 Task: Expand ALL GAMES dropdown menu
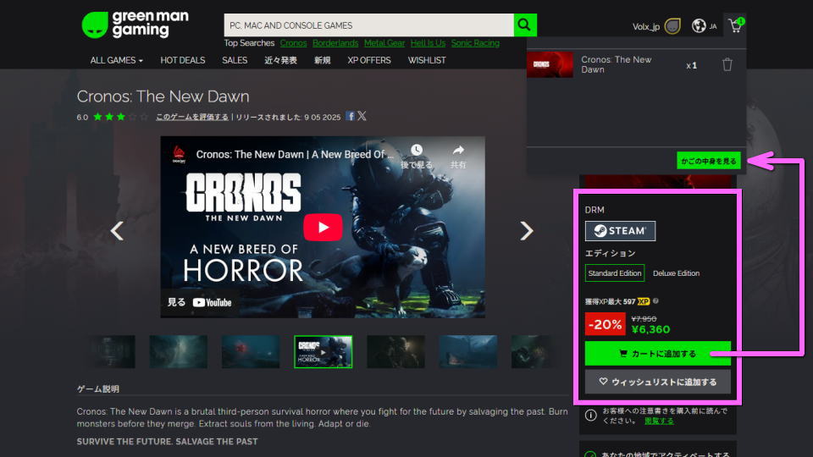point(117,61)
